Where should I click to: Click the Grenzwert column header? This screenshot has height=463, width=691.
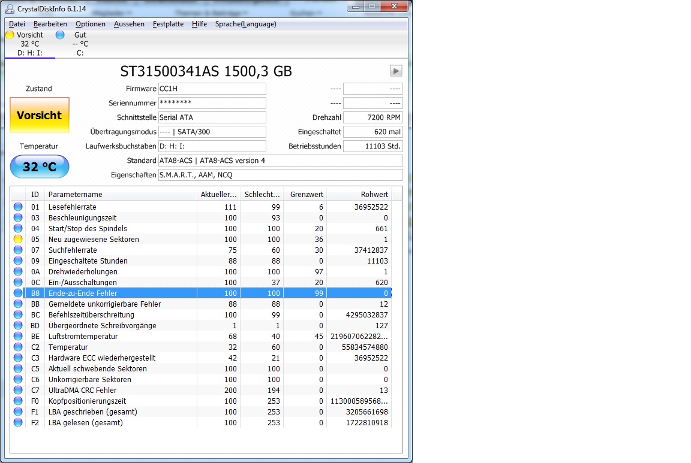[x=305, y=195]
